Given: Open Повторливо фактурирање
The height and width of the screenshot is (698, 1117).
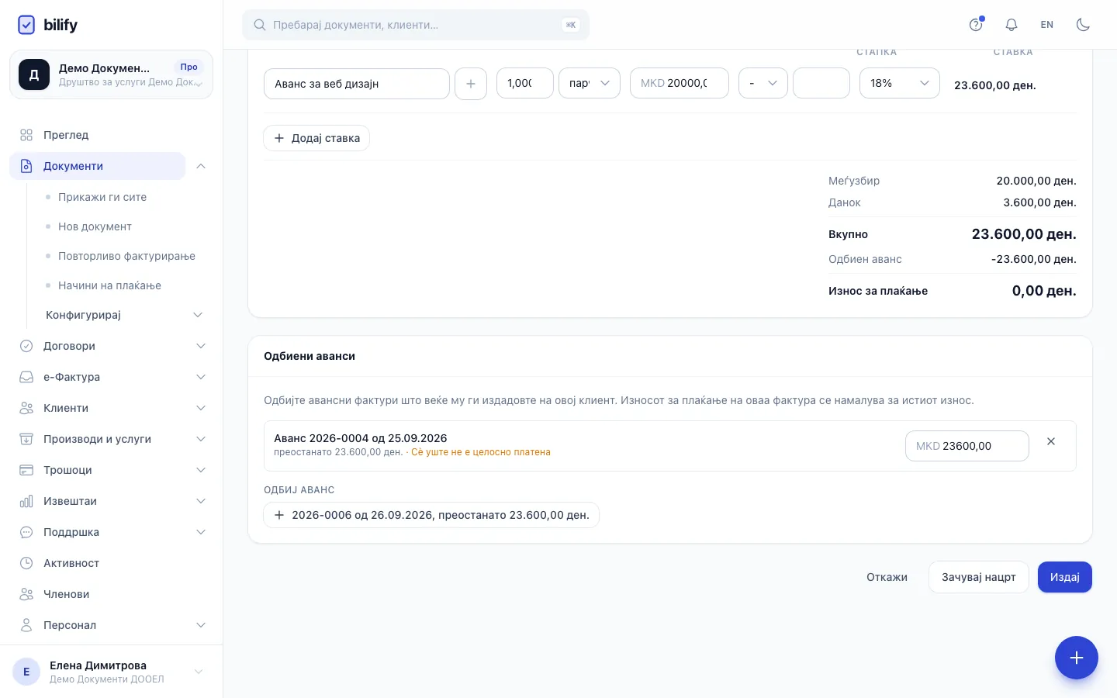Looking at the screenshot, I should [126, 256].
